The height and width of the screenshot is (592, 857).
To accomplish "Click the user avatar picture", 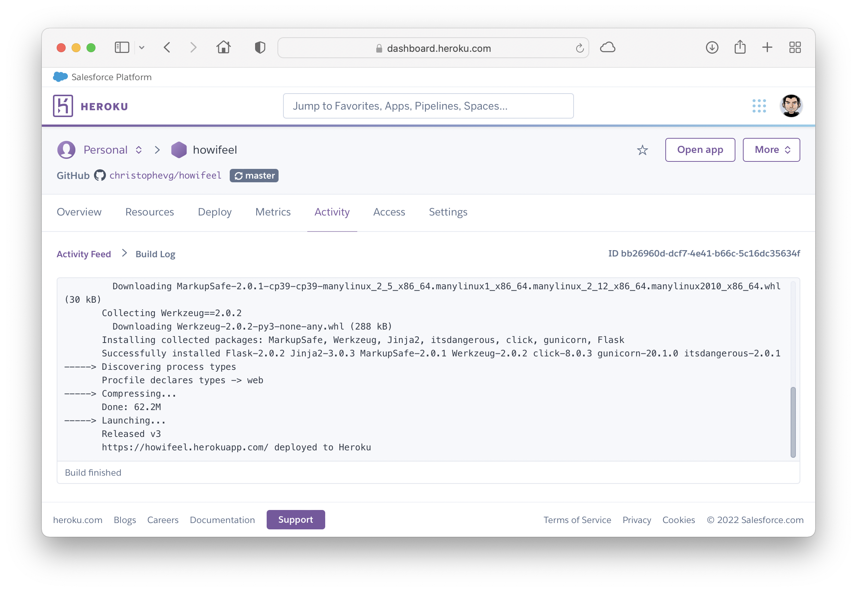I will [791, 106].
